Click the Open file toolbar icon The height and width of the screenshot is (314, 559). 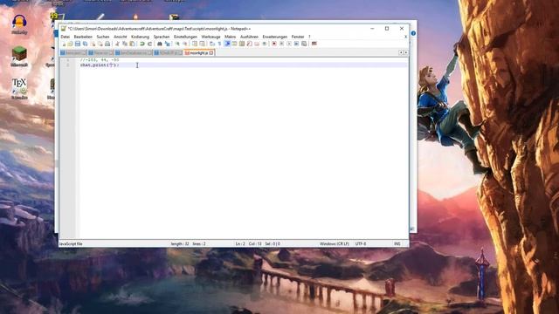[x=70, y=44]
